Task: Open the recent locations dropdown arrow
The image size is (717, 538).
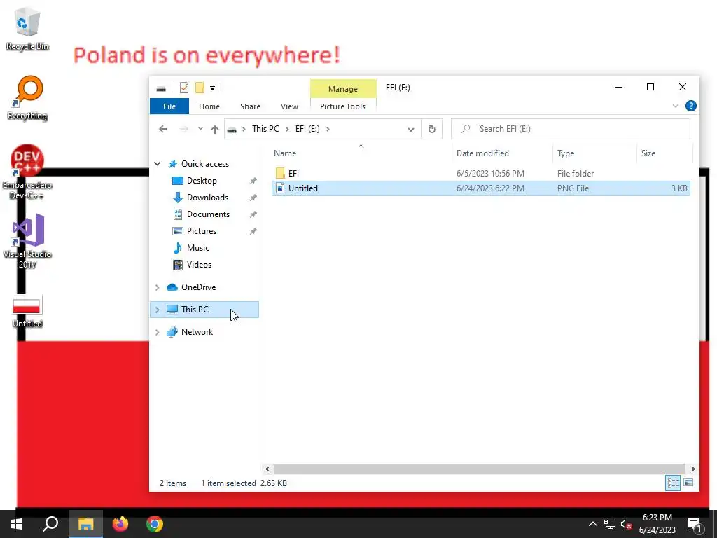Action: (200, 129)
